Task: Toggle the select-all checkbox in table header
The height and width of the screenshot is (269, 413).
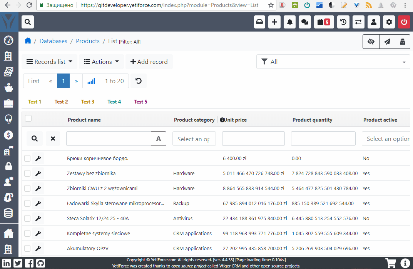Action: pos(28,118)
